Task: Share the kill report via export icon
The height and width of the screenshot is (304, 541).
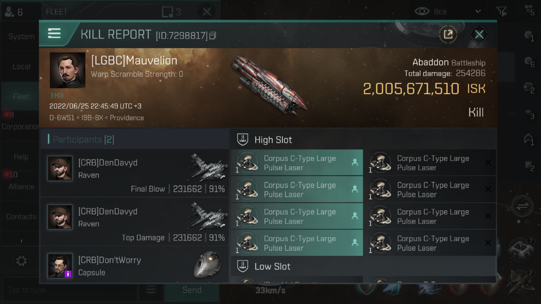Action: 448,34
